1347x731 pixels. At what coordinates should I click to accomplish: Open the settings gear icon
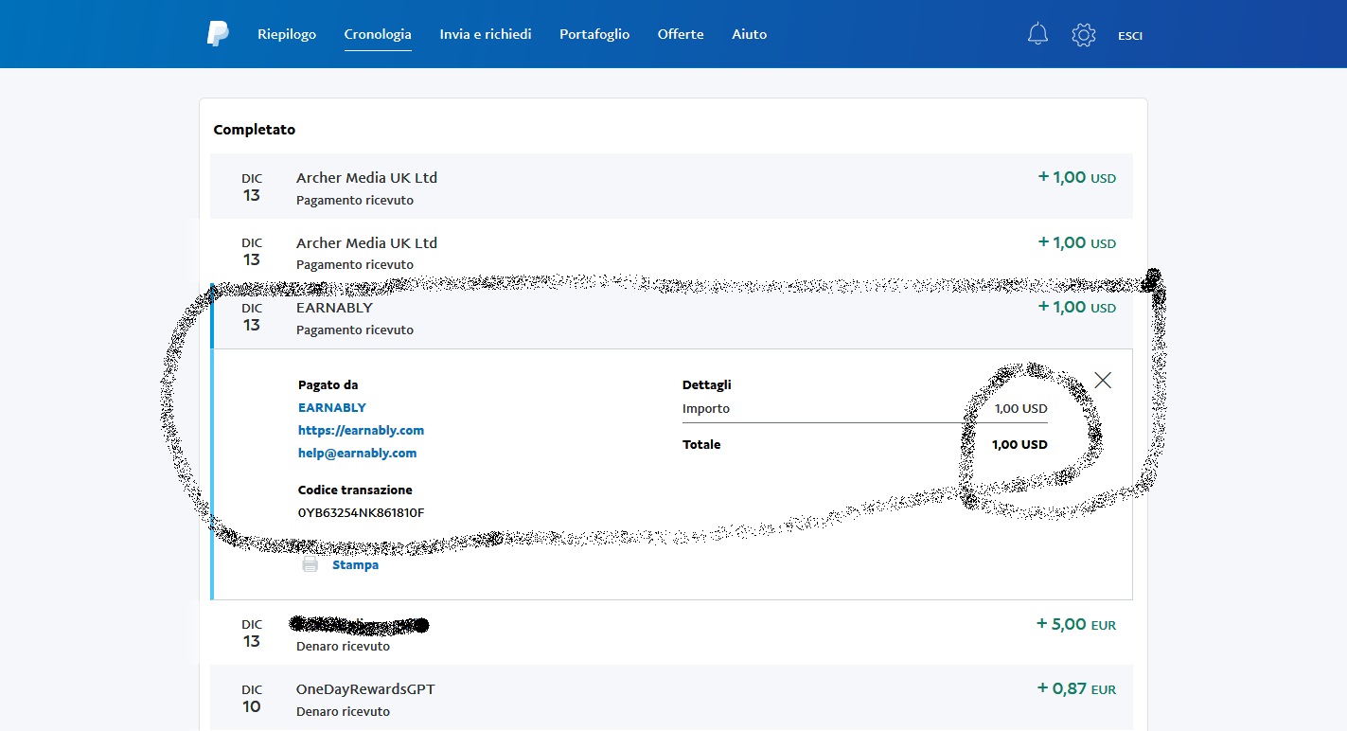[x=1083, y=35]
